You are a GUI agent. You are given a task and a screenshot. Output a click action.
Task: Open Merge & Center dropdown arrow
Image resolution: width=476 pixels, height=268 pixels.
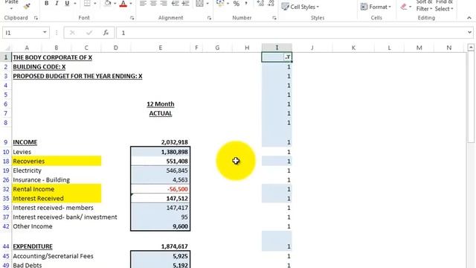[208, 4]
